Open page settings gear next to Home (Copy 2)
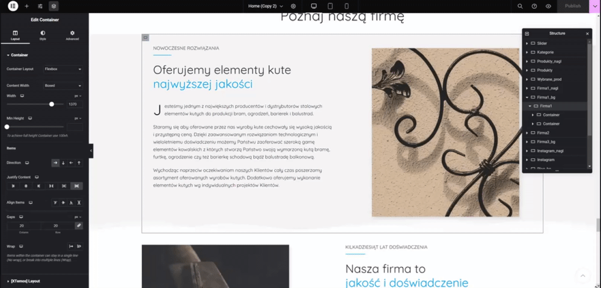This screenshot has width=601, height=288. point(293,6)
